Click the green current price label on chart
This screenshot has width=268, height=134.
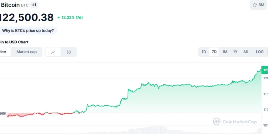point(265,70)
